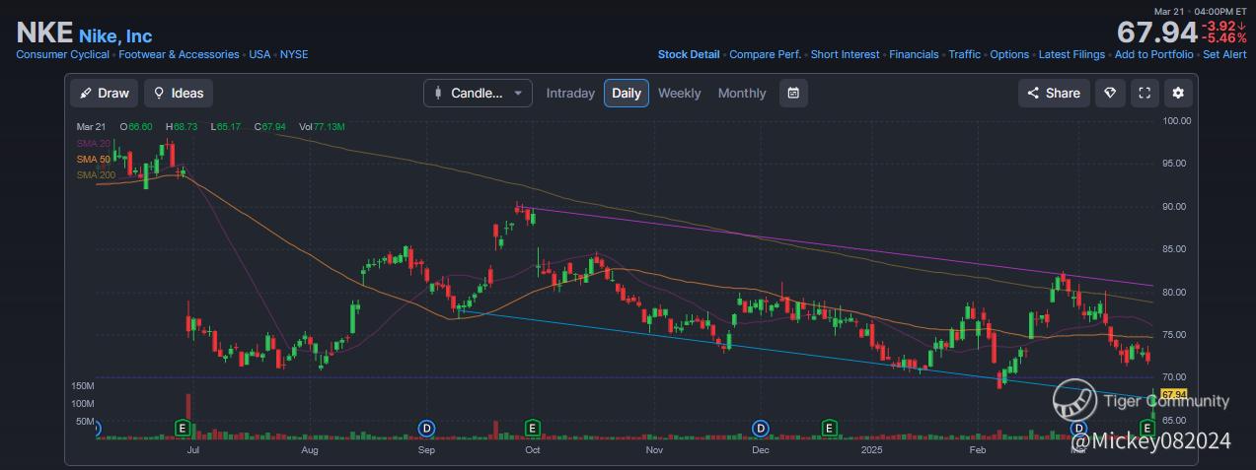Switch to Monthly timeframe

coord(742,94)
